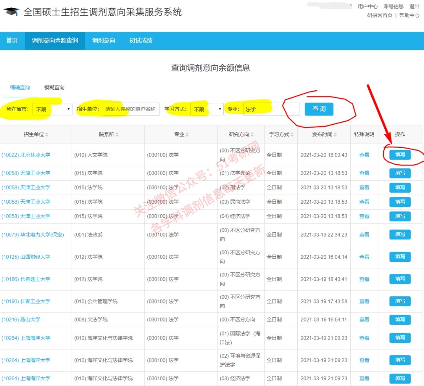Go to the 首页 home tab

tap(11, 40)
